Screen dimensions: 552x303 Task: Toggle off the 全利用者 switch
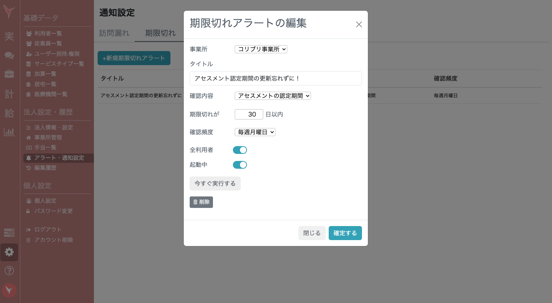click(240, 150)
